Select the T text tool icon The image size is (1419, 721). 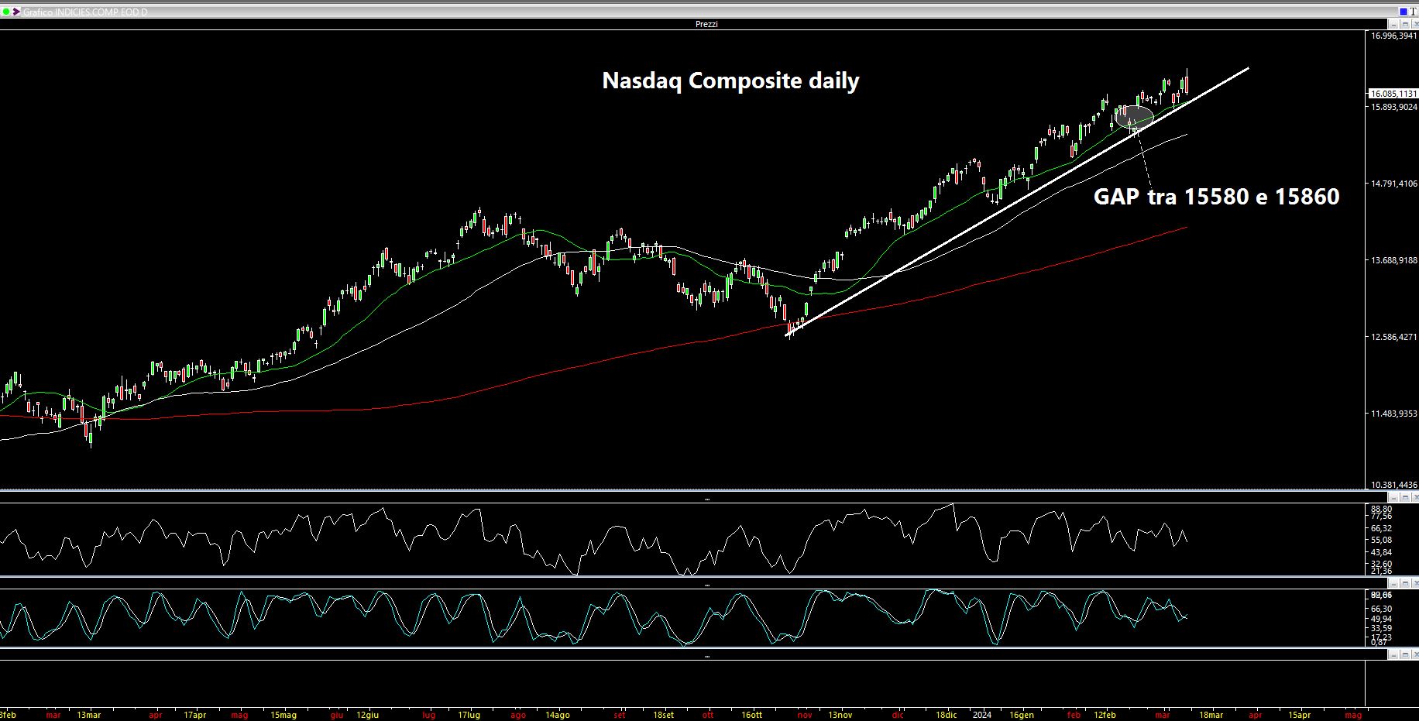tap(1414, 12)
